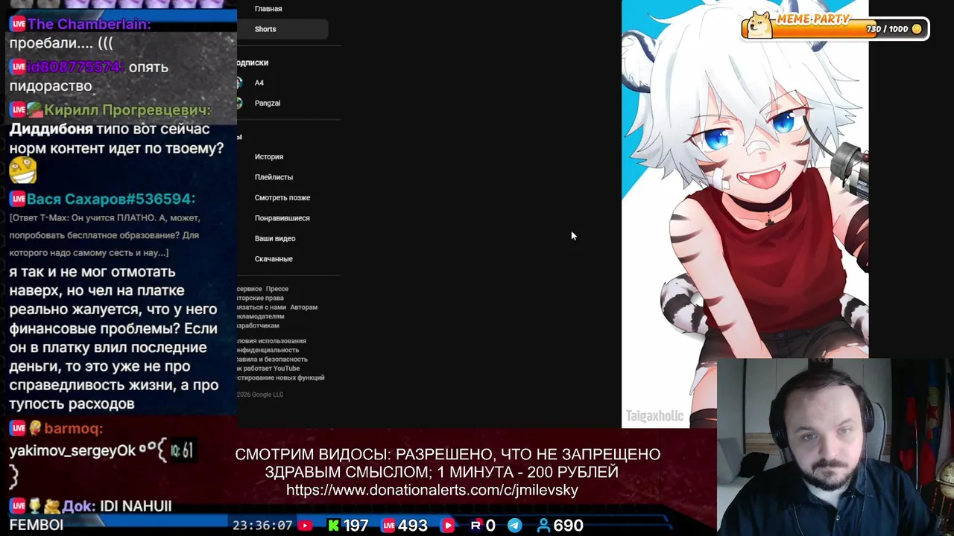
Task: Open История in YouTube sidebar
Action: tap(269, 157)
